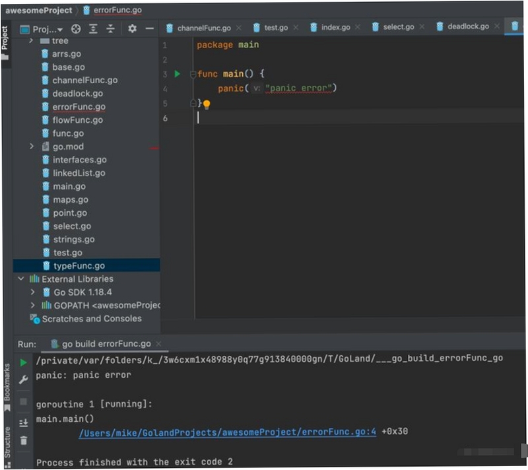Click the scroll-to-end icon in Run panel
528x470 pixels.
24,423
